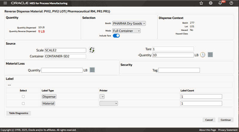Image resolution: width=239 pixels, height=132 pixels.
Task: Select the Material label row checkbox
Action: pos(23,103)
